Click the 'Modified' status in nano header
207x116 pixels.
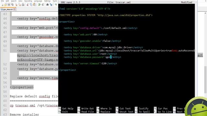(x=187, y=2)
